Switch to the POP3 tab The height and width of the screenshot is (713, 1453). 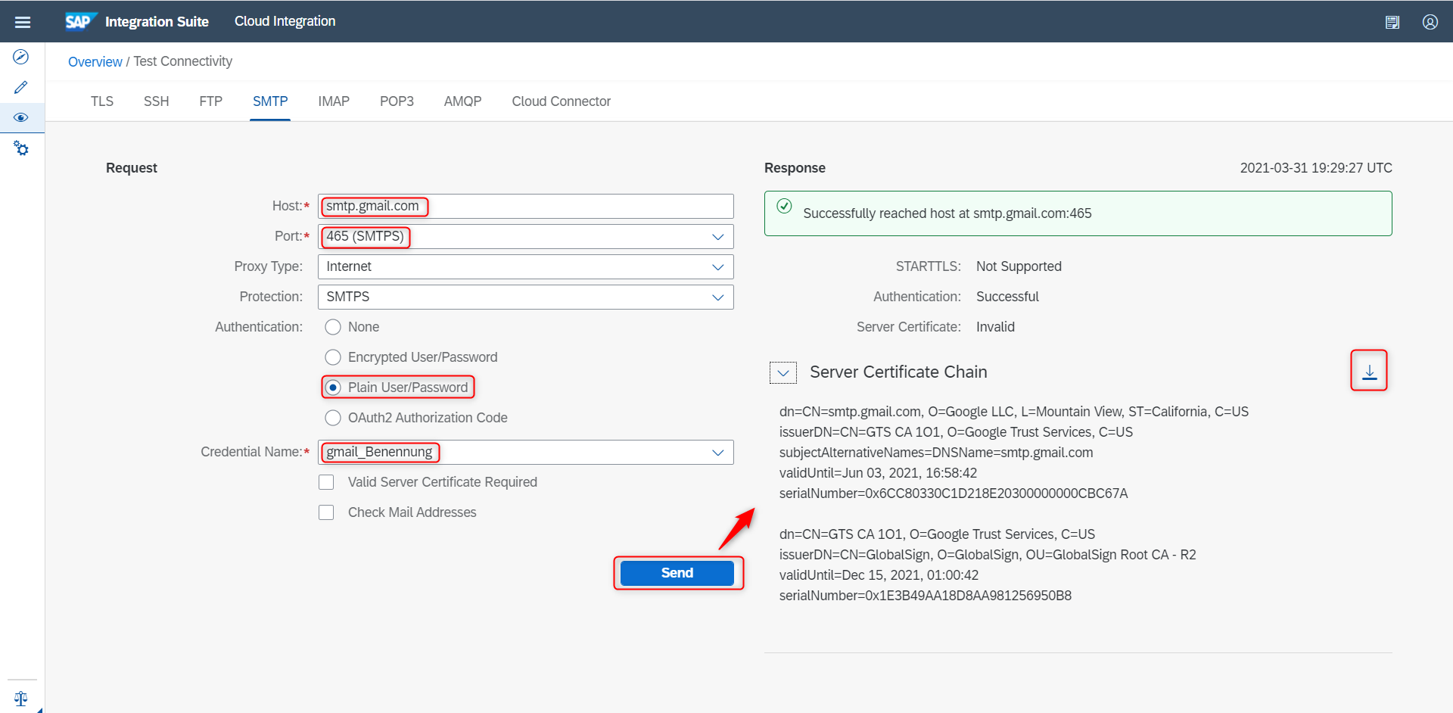pos(397,101)
